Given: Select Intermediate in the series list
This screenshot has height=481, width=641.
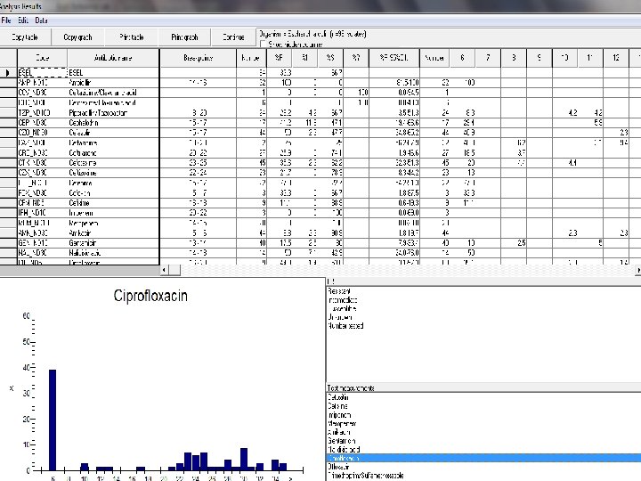Looking at the screenshot, I should click(343, 300).
